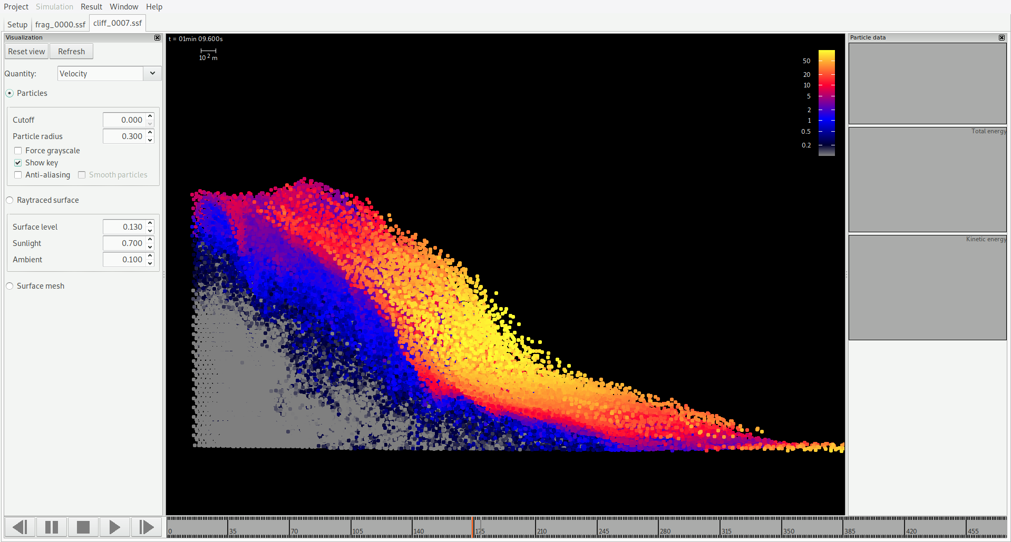This screenshot has height=542, width=1011.
Task: Click the Refresh button
Action: [71, 52]
